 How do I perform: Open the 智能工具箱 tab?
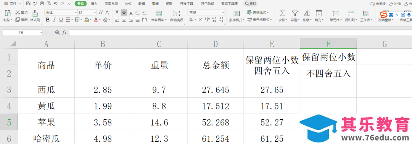[229, 4]
